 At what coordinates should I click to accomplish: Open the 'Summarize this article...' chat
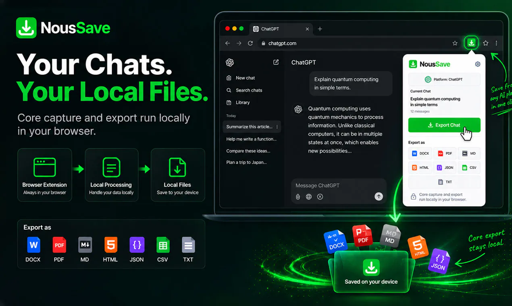[x=252, y=127]
